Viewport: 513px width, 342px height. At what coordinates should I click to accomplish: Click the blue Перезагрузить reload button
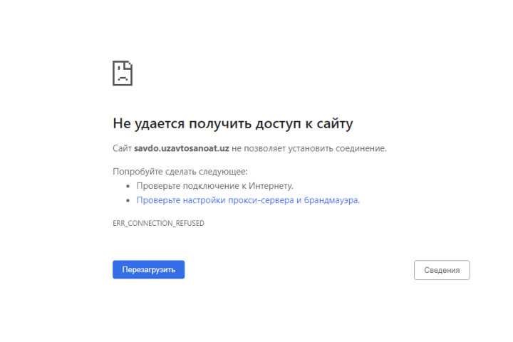coord(148,269)
